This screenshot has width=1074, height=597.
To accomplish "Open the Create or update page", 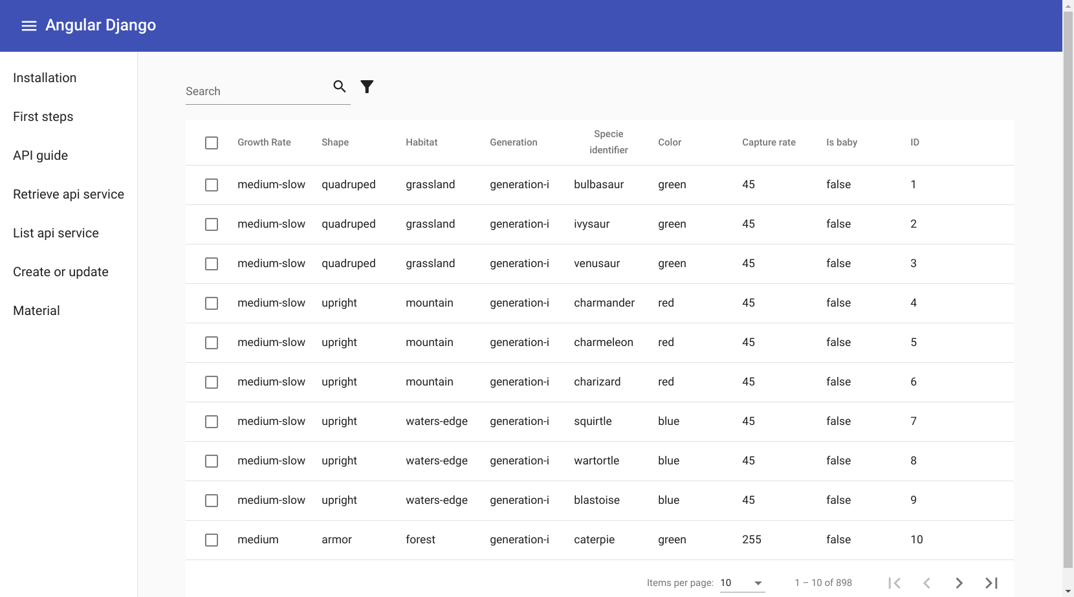I will pyautogui.click(x=60, y=272).
